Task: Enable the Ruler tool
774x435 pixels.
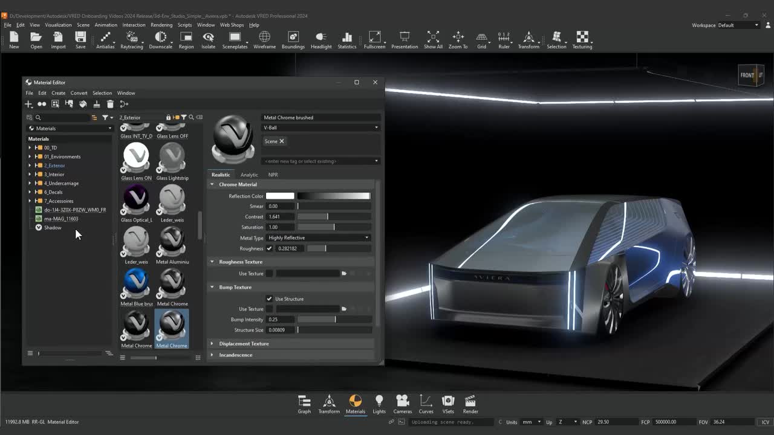Action: click(504, 40)
